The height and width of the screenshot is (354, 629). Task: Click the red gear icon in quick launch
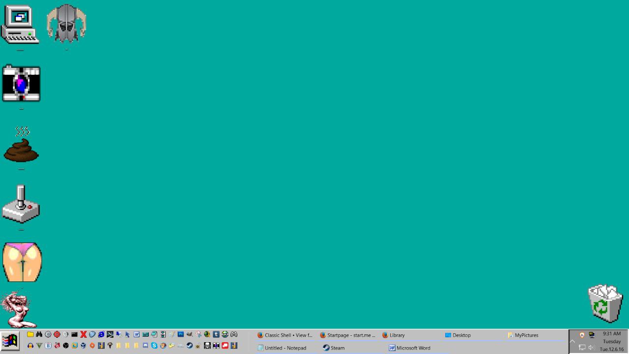click(57, 334)
